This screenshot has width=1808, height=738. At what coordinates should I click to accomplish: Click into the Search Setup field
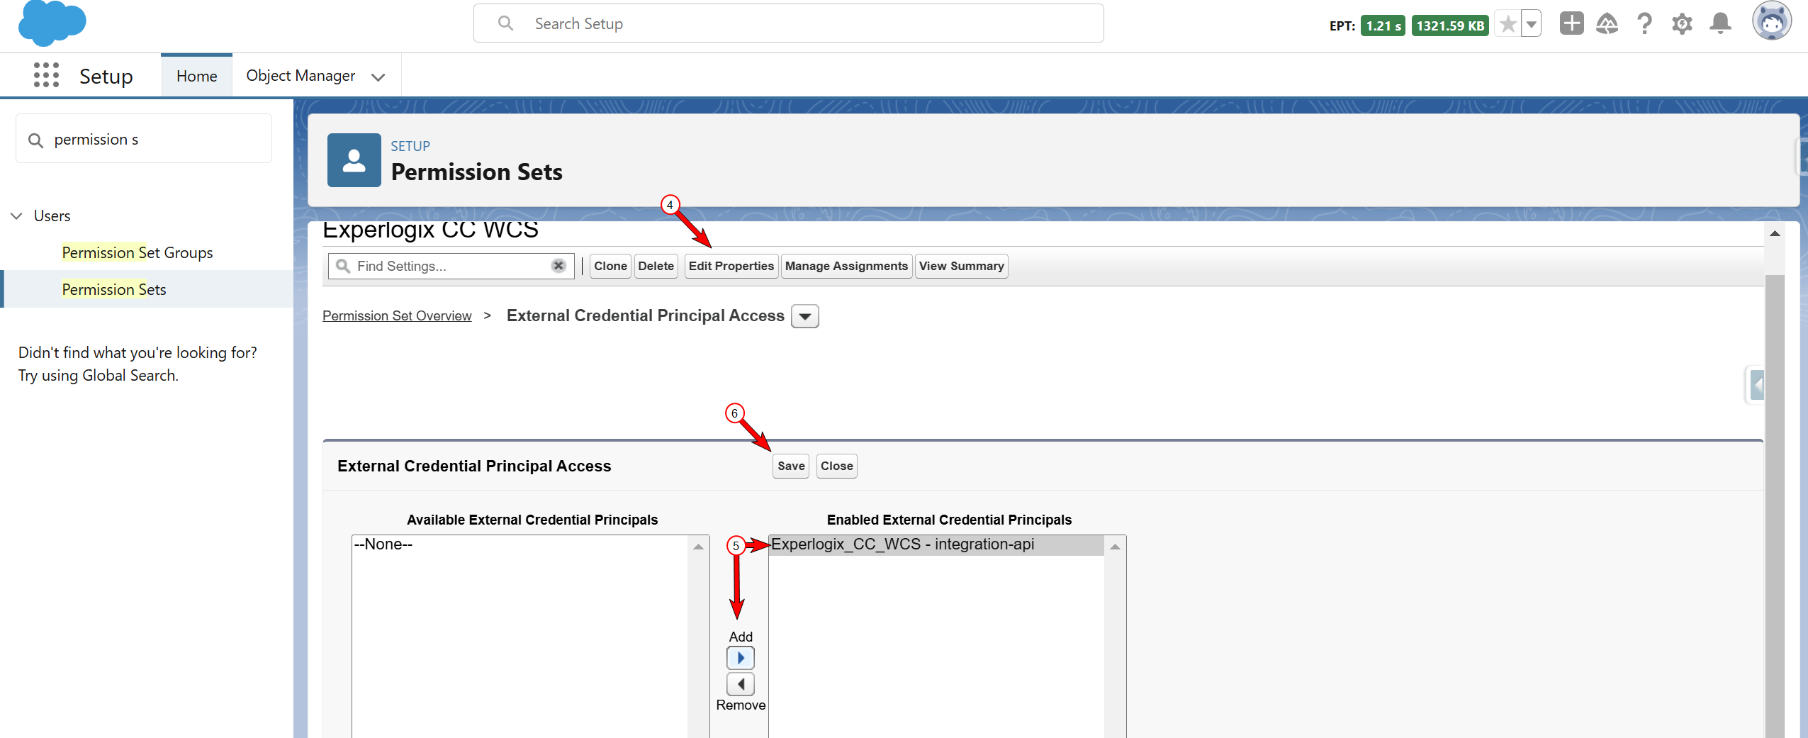[x=788, y=23]
